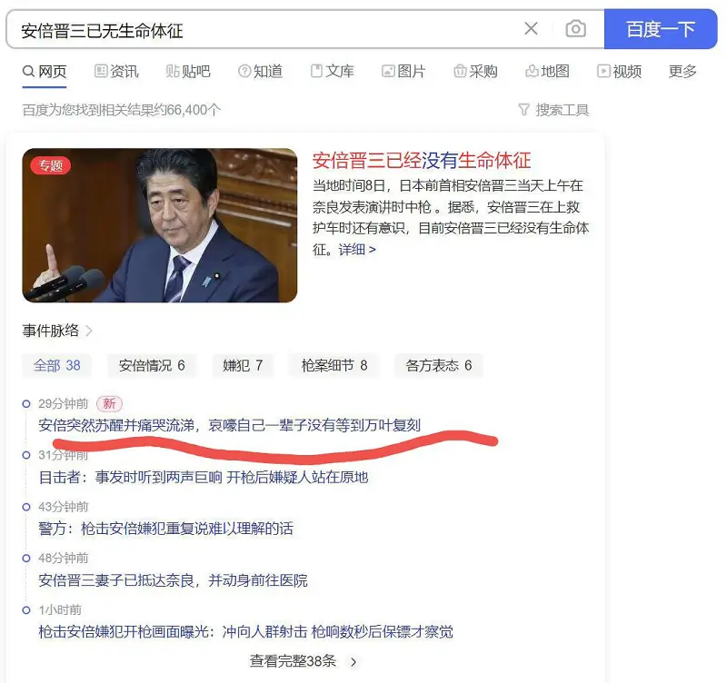Image resolution: width=727 pixels, height=683 pixels.
Task: Click the 贴吧 tab 贴 icon
Action: 173,71
